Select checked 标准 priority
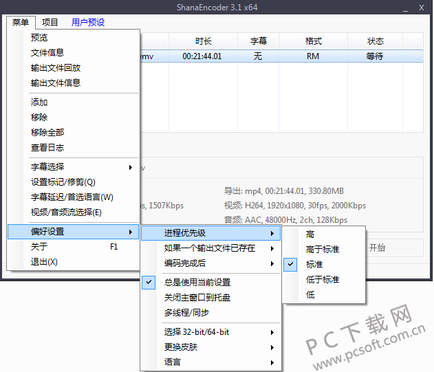The image size is (434, 372). [x=324, y=264]
